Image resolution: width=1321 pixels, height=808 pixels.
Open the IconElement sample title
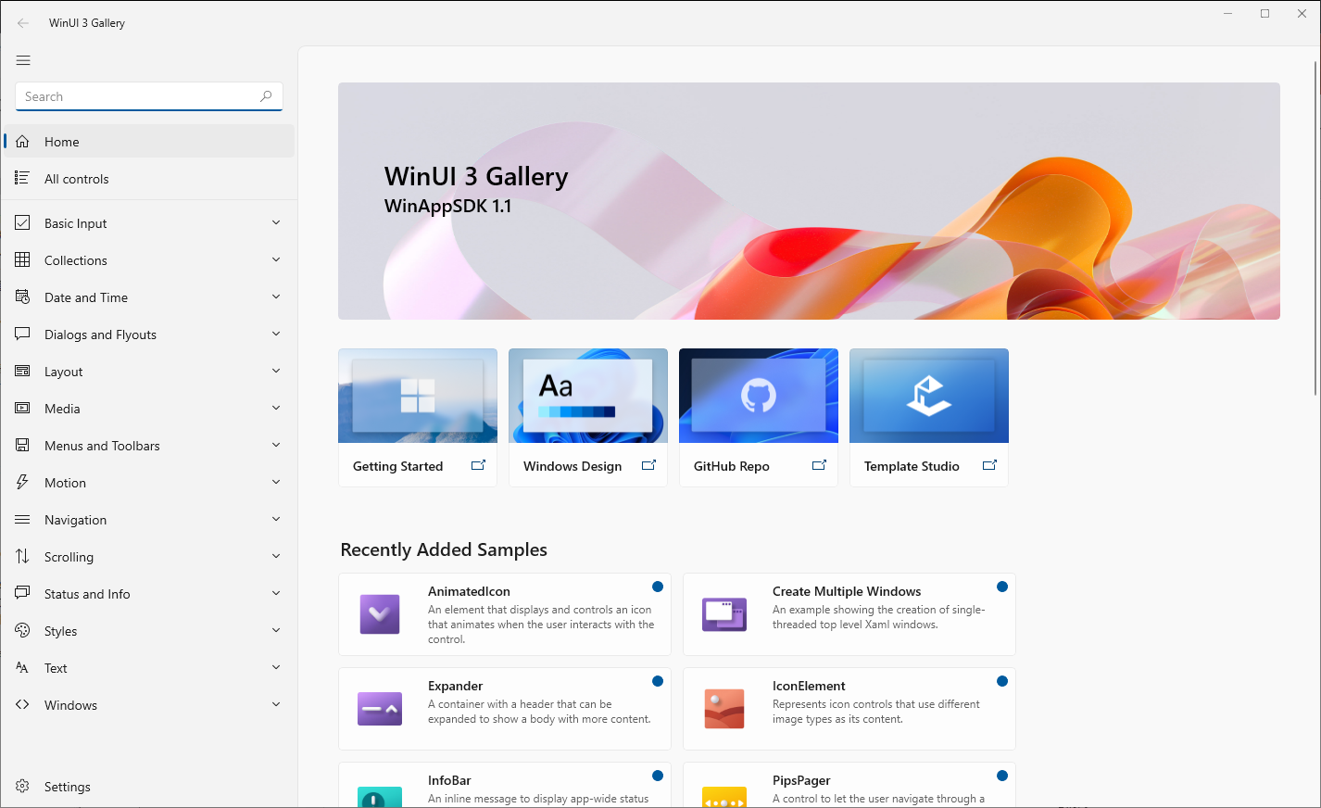pyautogui.click(x=809, y=686)
